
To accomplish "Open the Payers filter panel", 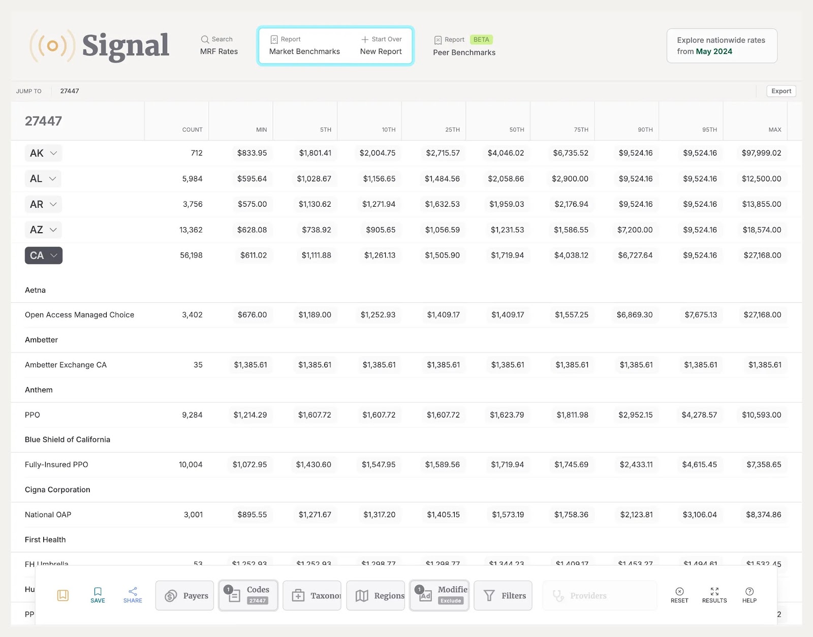I will (x=185, y=595).
